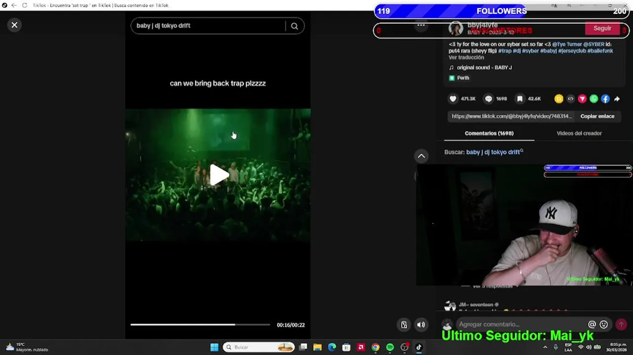The height and width of the screenshot is (355, 633).
Task: Open the bbyj4lyfe profile avatar
Action: point(456,29)
